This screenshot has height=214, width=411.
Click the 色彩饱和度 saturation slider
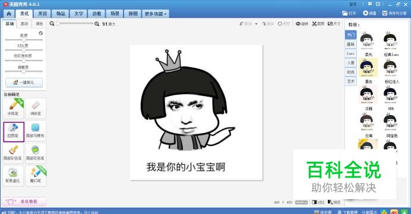[24, 60]
